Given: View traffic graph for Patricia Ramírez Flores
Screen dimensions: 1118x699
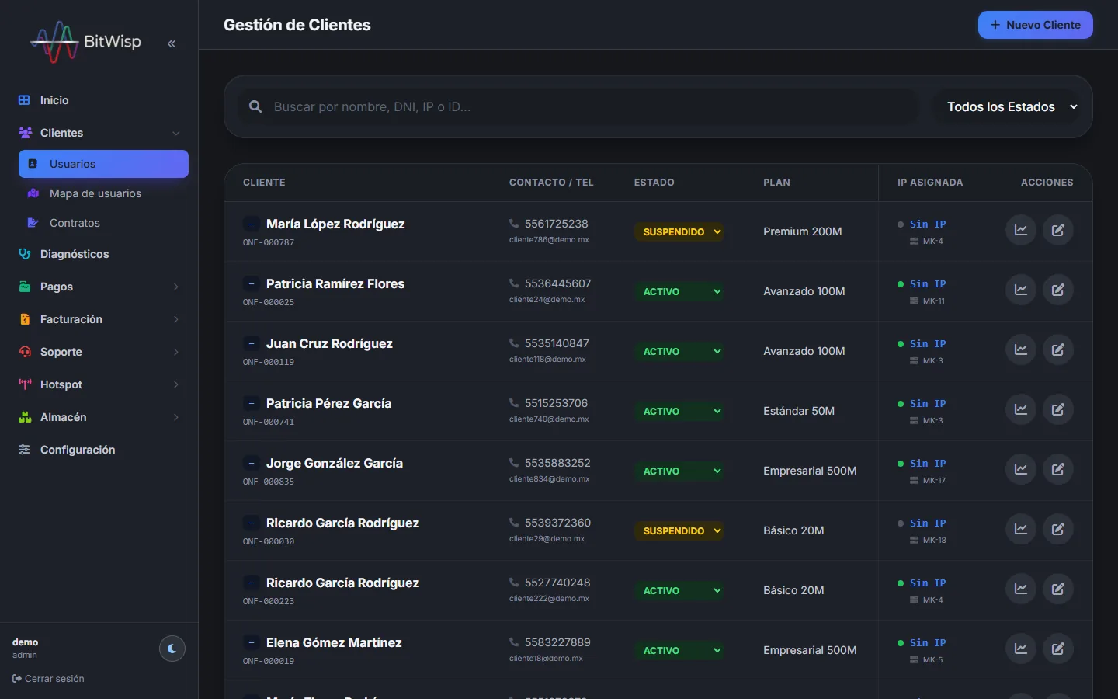Looking at the screenshot, I should pyautogui.click(x=1021, y=290).
